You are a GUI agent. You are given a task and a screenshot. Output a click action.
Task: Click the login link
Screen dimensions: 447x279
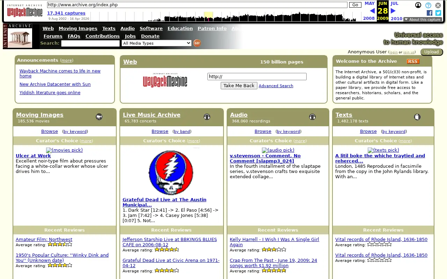[x=394, y=52]
